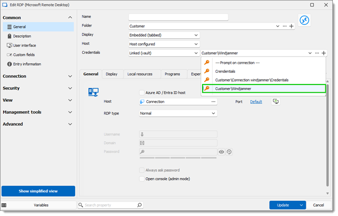
Task: Select Customer\Windjammer credential entry
Action: point(264,89)
